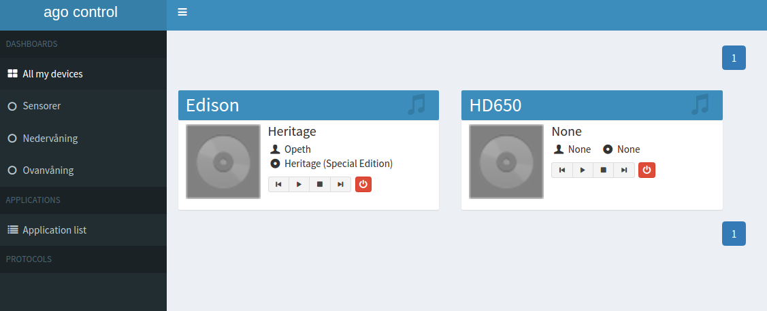Click the HD650 device title
The width and height of the screenshot is (767, 311).
pos(495,105)
